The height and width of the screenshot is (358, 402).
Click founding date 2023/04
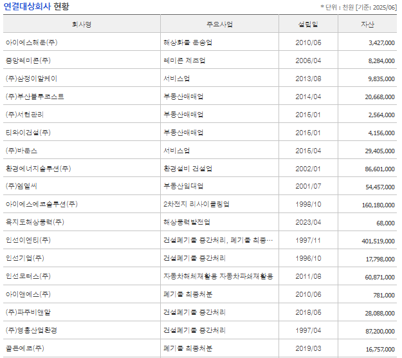point(308,222)
